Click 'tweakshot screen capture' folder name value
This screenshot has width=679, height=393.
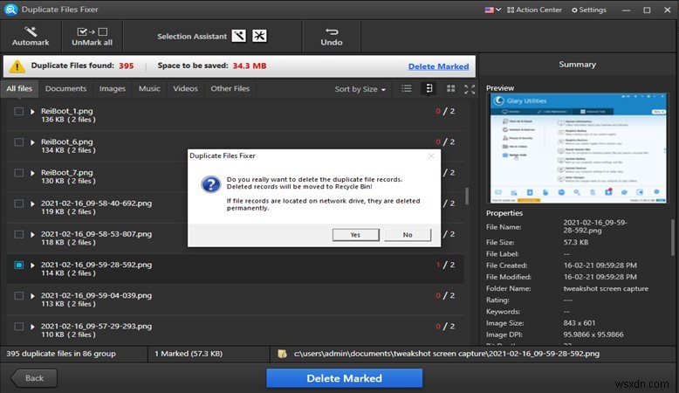click(x=606, y=288)
